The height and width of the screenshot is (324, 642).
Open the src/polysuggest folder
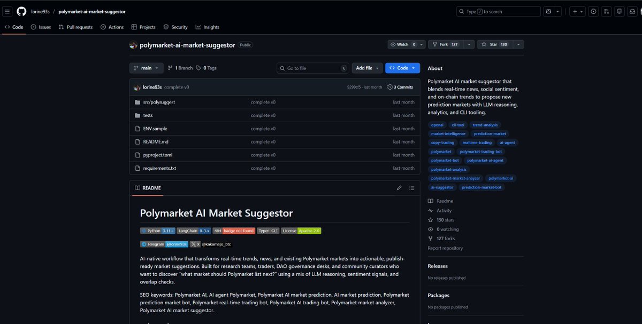pyautogui.click(x=159, y=102)
